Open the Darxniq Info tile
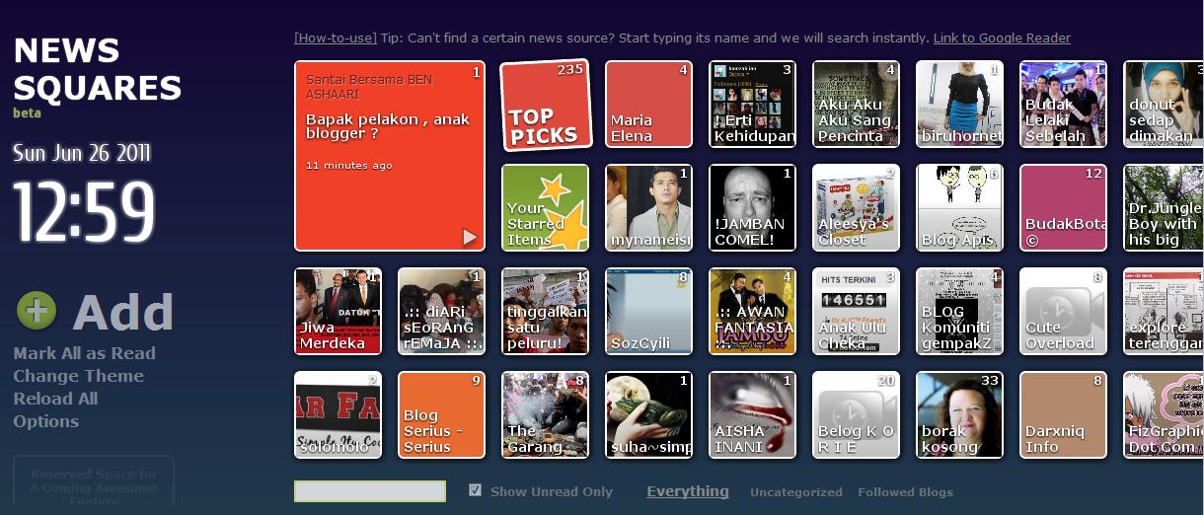 pos(1063,415)
